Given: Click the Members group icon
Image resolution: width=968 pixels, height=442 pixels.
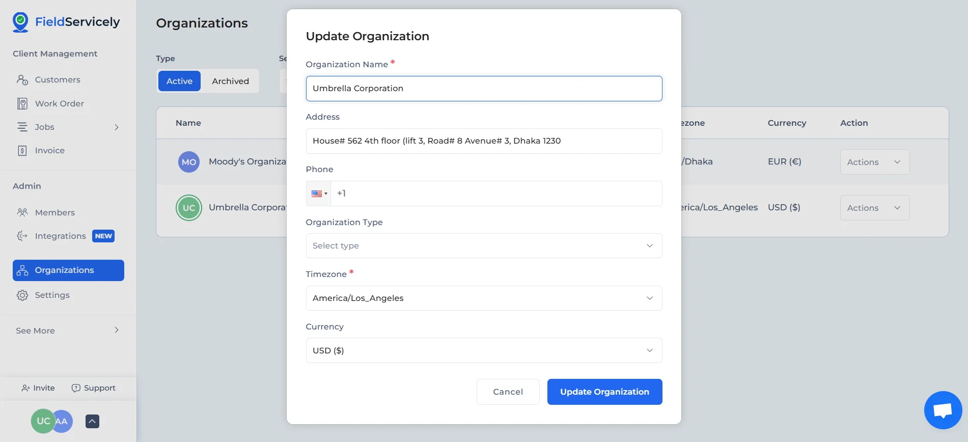Looking at the screenshot, I should point(22,212).
